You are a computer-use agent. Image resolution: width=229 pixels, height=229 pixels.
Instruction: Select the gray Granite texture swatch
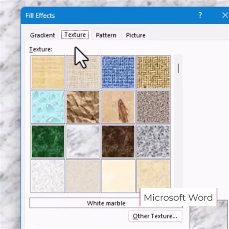[x=153, y=141]
